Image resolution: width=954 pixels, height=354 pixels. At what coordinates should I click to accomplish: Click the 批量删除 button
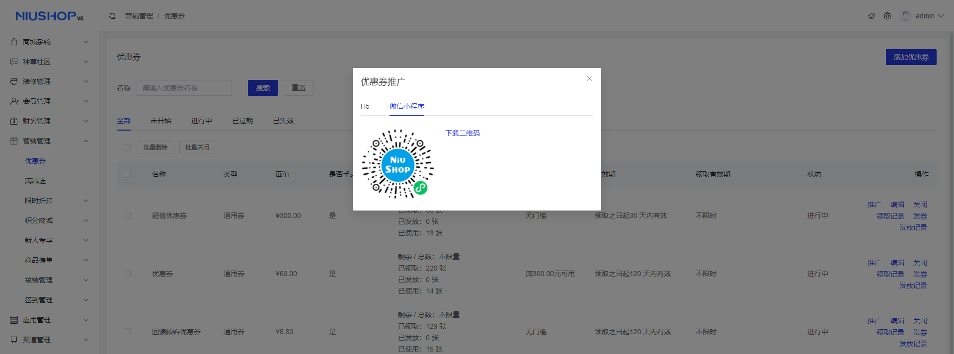point(156,147)
